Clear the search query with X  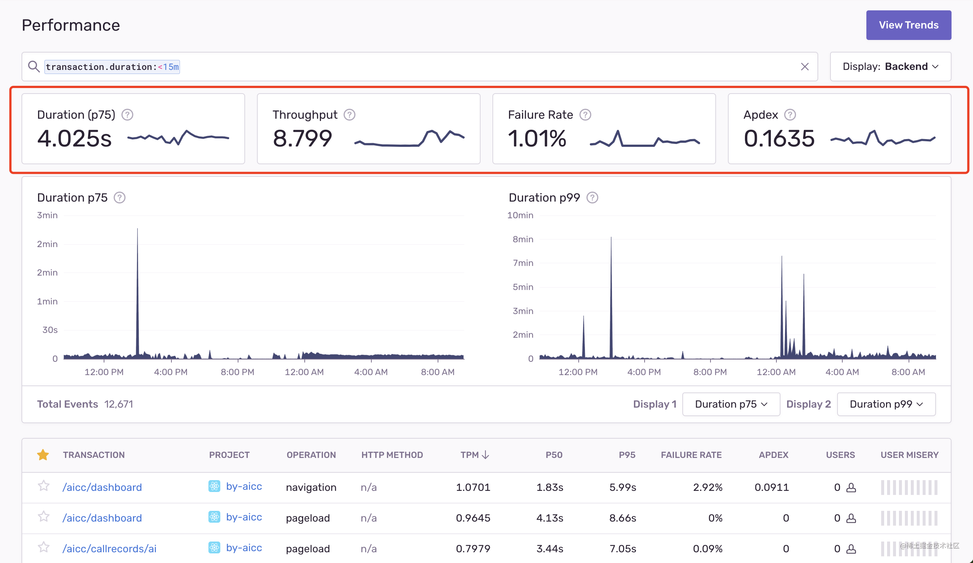tap(805, 67)
